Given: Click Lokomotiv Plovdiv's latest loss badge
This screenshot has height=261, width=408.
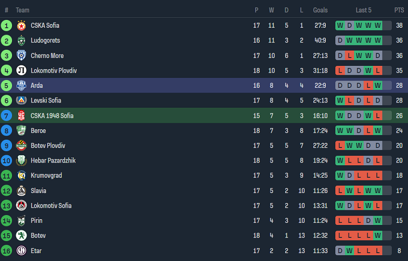Looking at the screenshot, I should pyautogui.click(x=378, y=71).
